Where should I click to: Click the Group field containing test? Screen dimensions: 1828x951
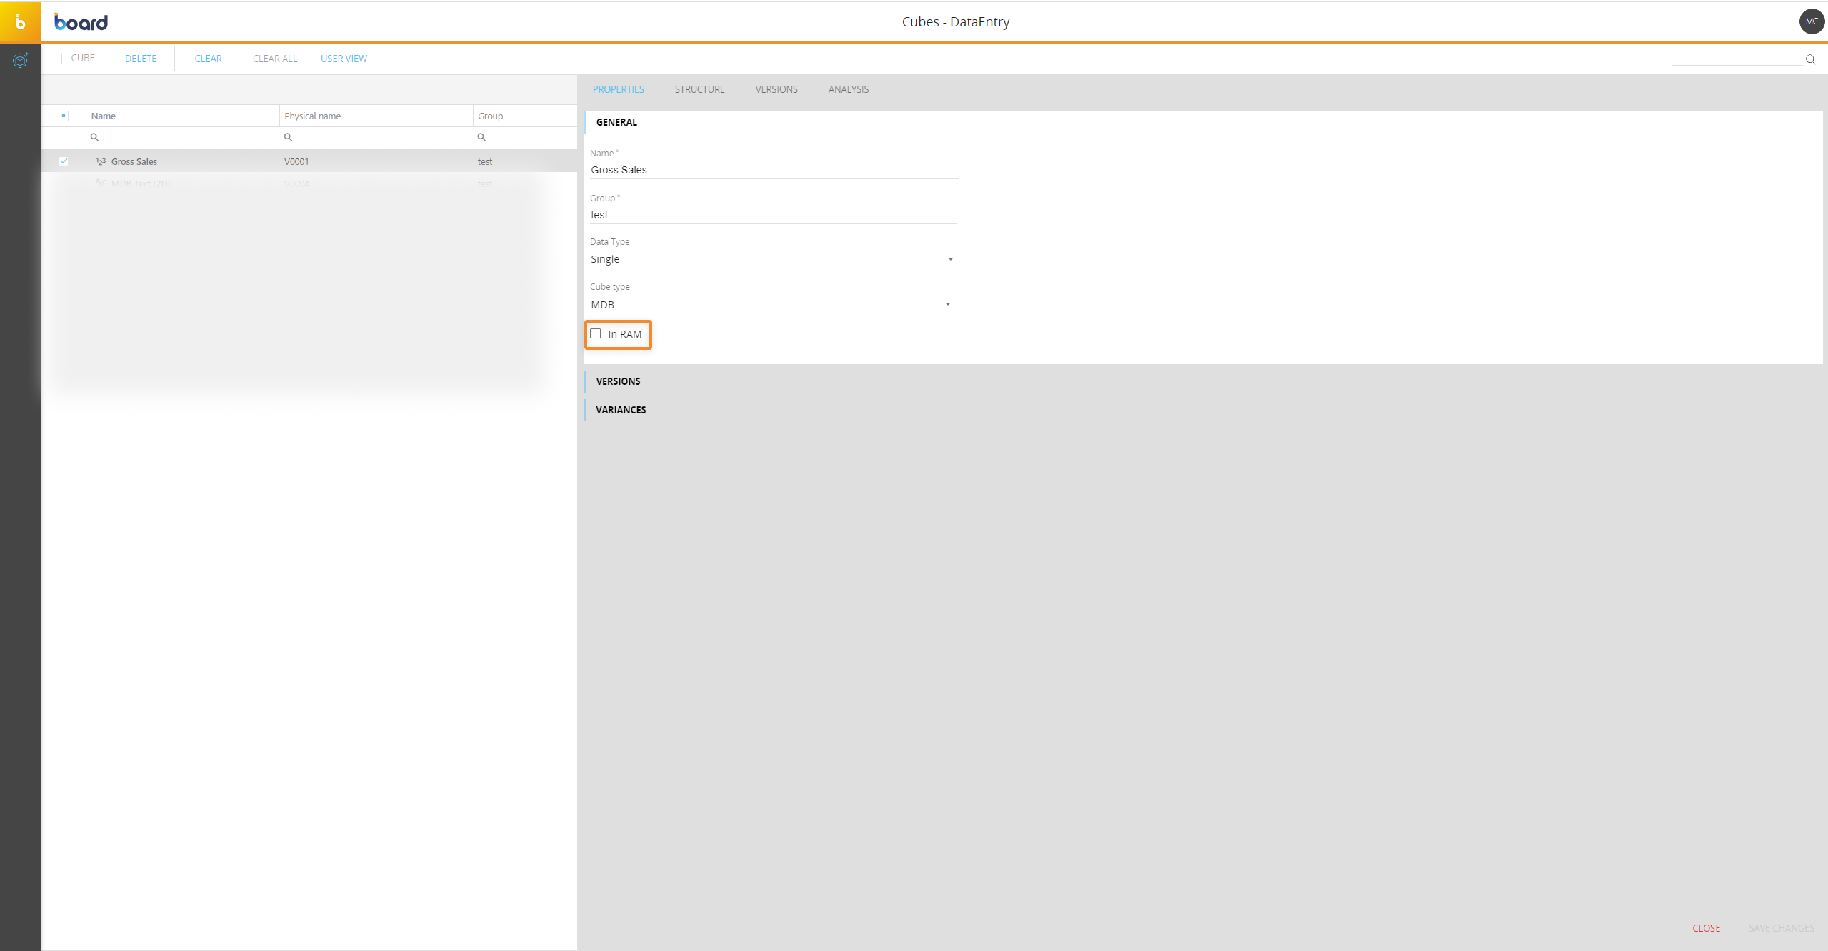pyautogui.click(x=773, y=215)
